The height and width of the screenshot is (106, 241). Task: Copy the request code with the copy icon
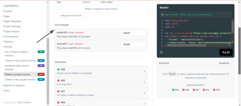point(161,52)
